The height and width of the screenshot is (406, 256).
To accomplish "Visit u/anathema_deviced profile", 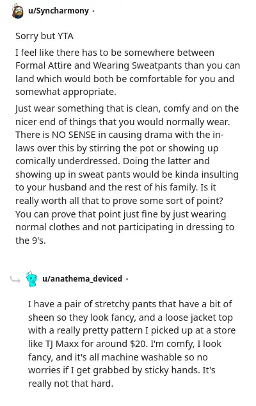I will pos(82,278).
